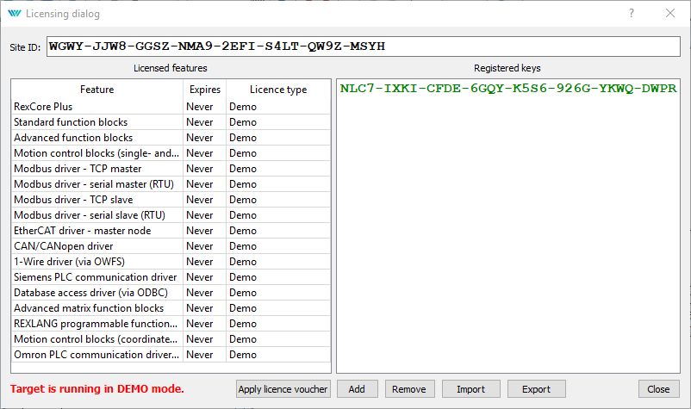
Task: Select Modbus driver - serial master (RTU)
Action: click(x=171, y=184)
